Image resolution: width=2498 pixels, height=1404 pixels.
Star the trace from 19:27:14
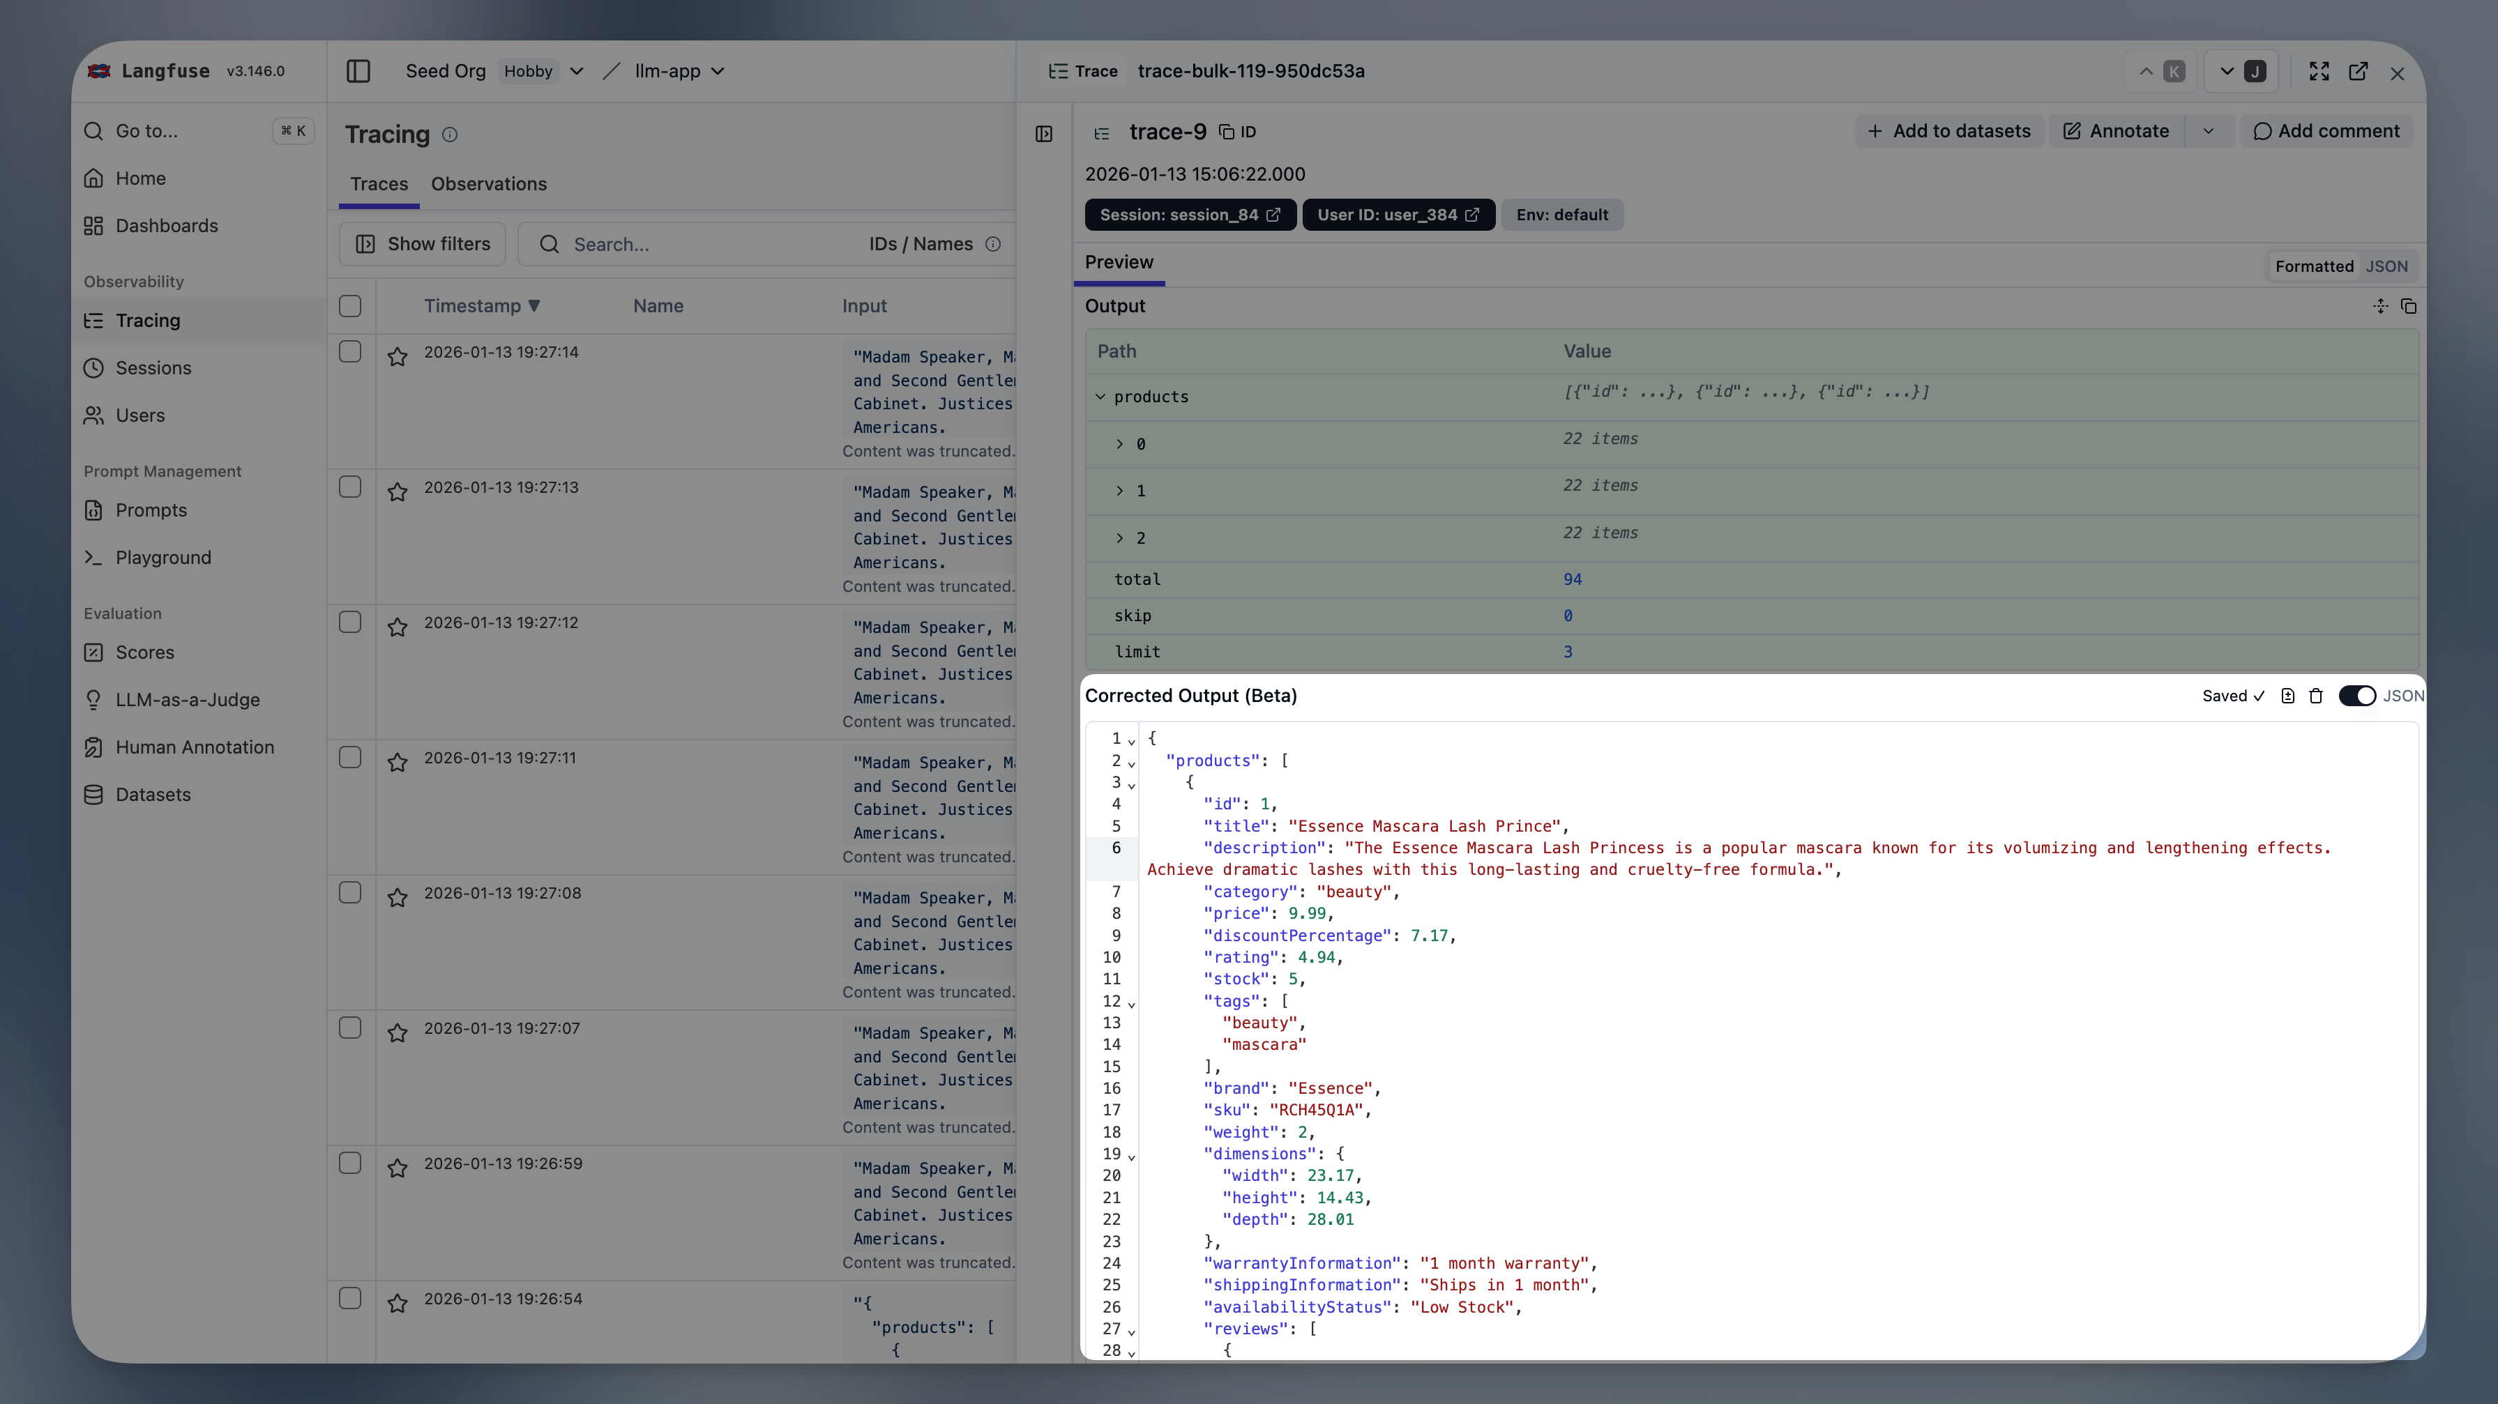[x=399, y=357]
